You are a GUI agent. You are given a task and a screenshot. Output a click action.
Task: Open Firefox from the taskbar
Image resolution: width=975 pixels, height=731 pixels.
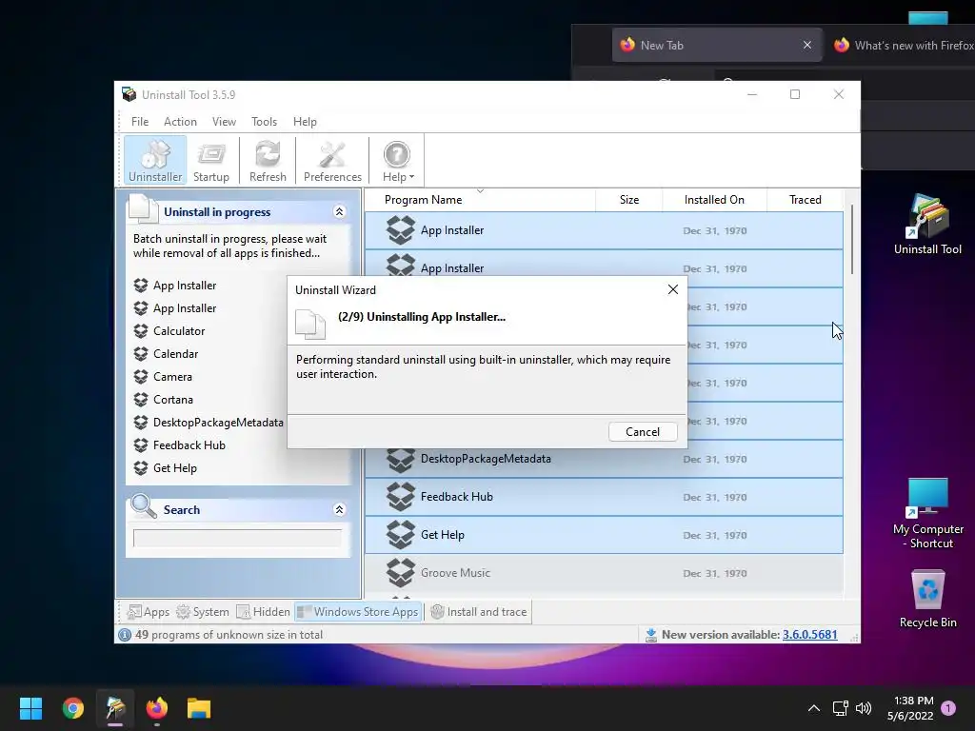tap(157, 708)
